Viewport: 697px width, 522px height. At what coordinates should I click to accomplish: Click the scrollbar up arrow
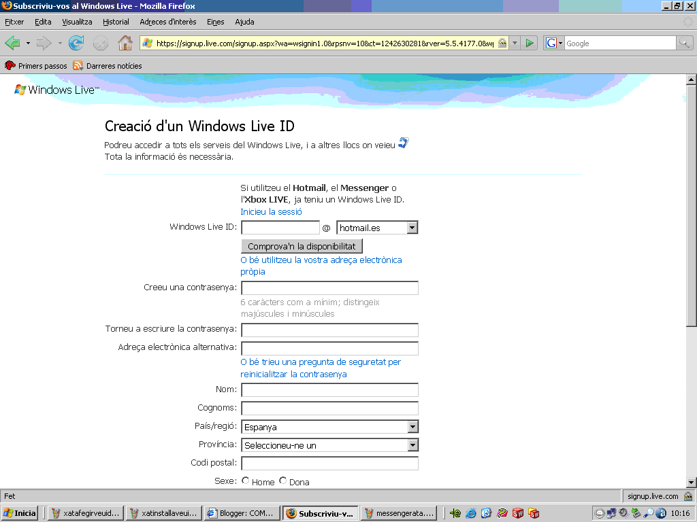tap(691, 80)
